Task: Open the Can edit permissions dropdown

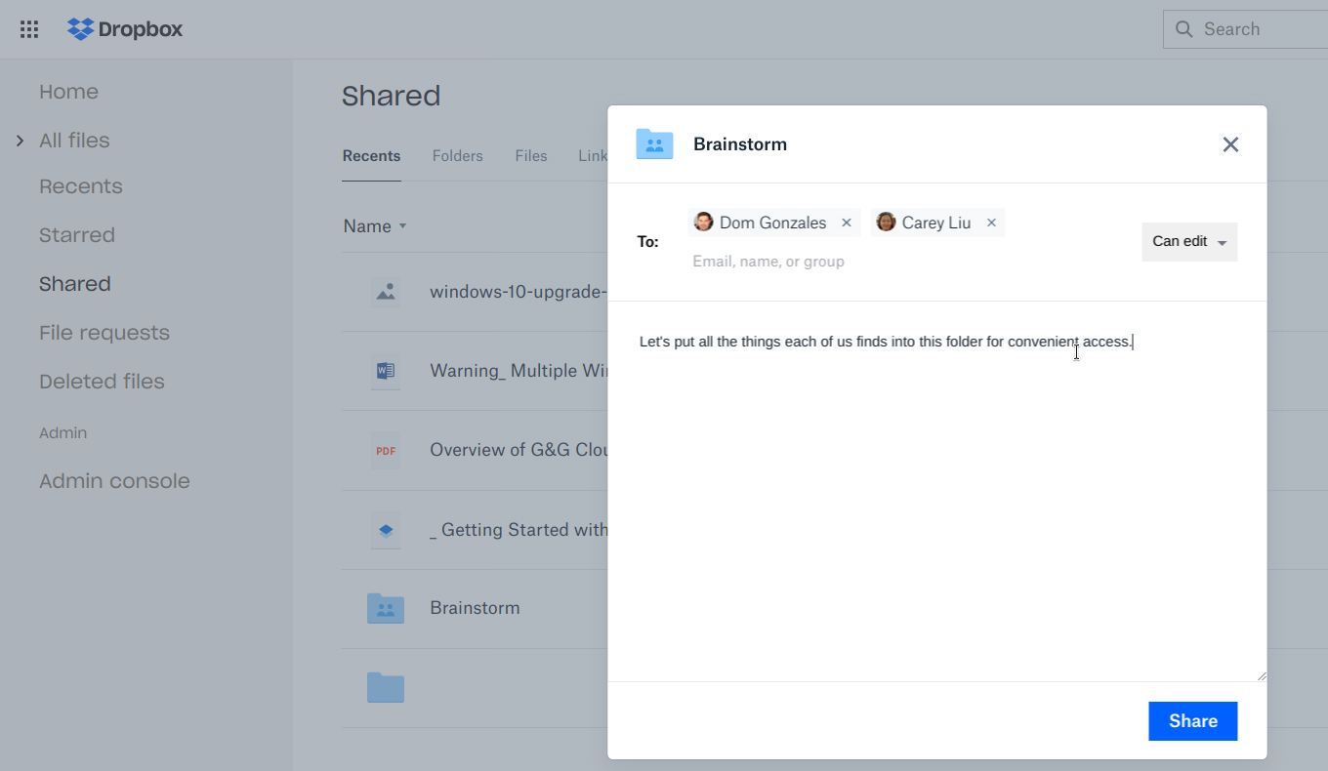Action: coord(1188,241)
